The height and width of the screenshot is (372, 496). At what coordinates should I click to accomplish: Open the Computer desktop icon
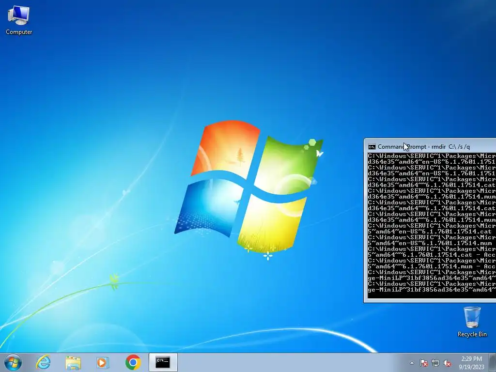pos(19,20)
